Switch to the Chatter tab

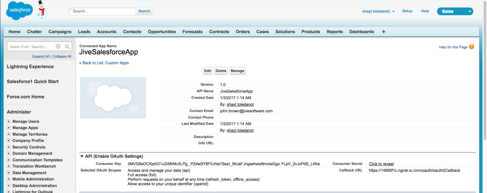(34, 32)
